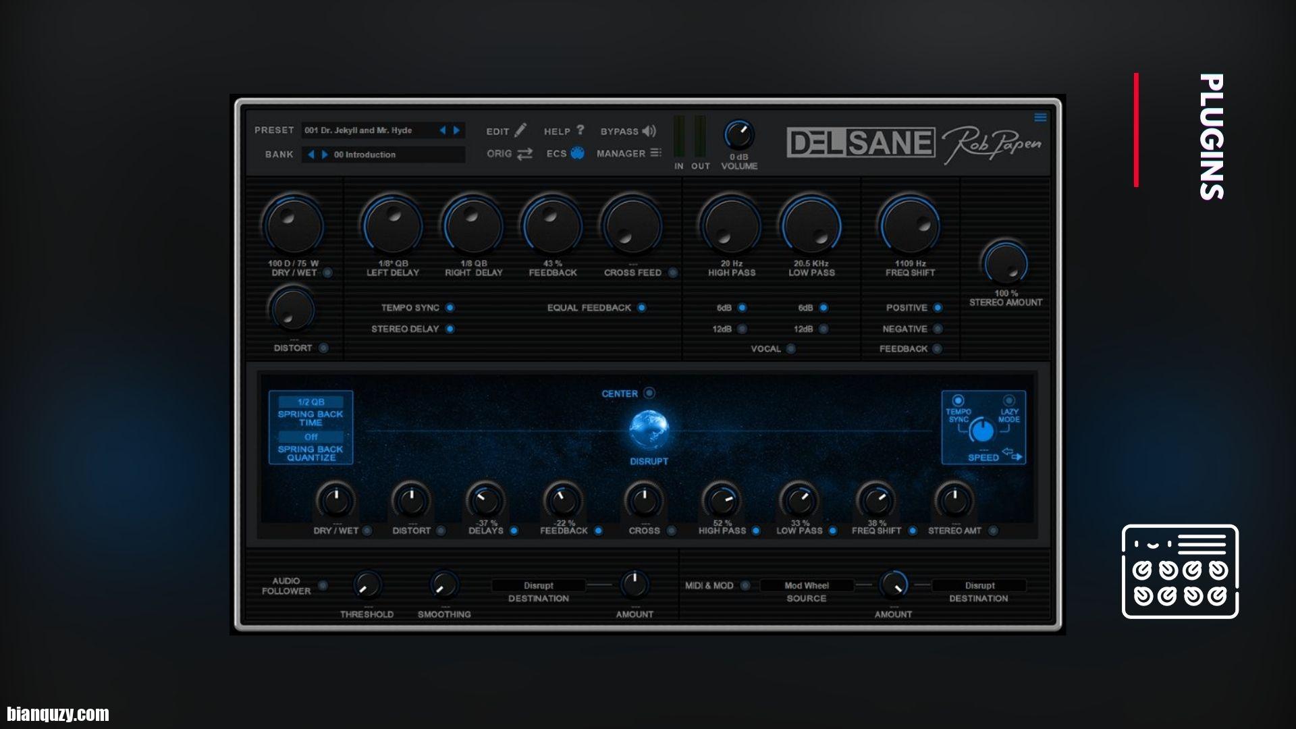The width and height of the screenshot is (1296, 729).
Task: Toggle Center for Disrupt
Action: pyautogui.click(x=649, y=393)
